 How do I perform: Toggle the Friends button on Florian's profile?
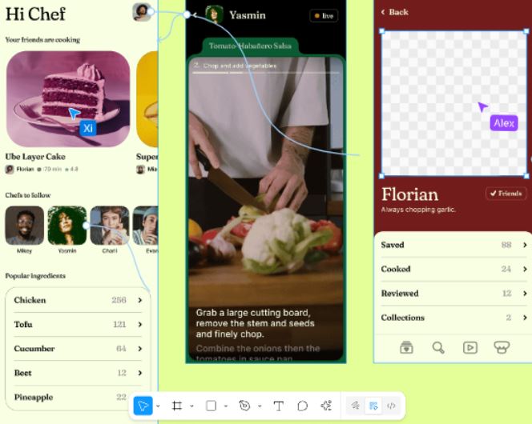[x=506, y=194]
